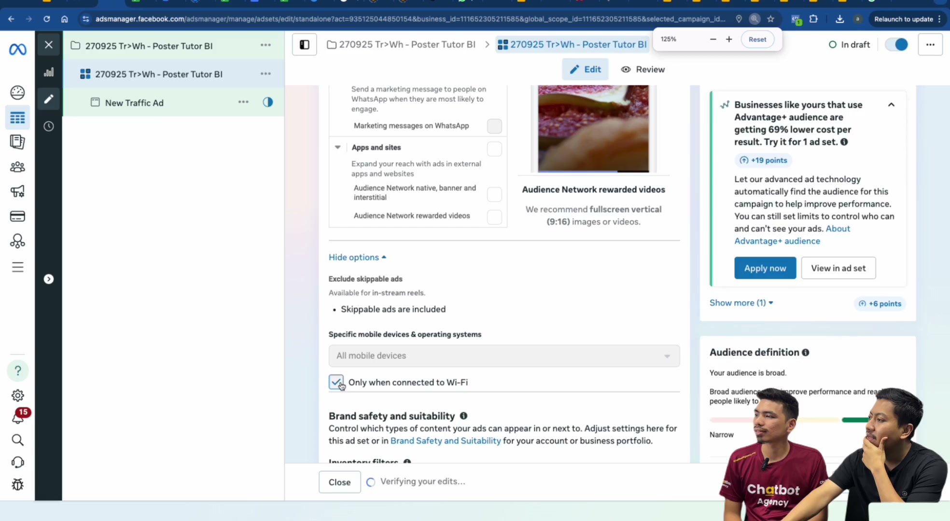The width and height of the screenshot is (950, 521).
Task: Uncheck Only when connected to Wi-Fi
Action: (x=336, y=382)
